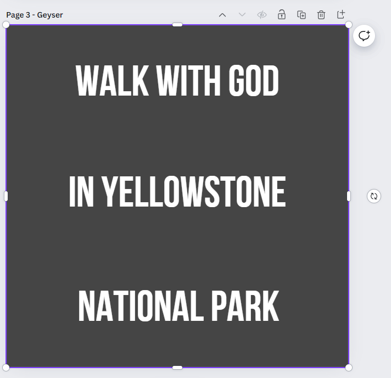
Task: Delete page with trash icon
Action: [x=321, y=15]
